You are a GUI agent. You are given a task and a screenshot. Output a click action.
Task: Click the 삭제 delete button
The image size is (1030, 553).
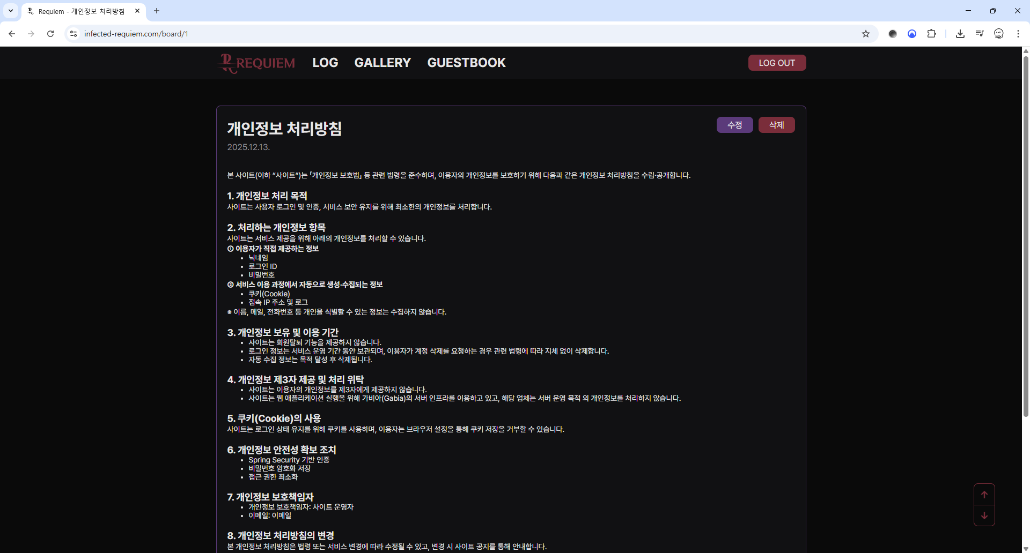tap(776, 125)
